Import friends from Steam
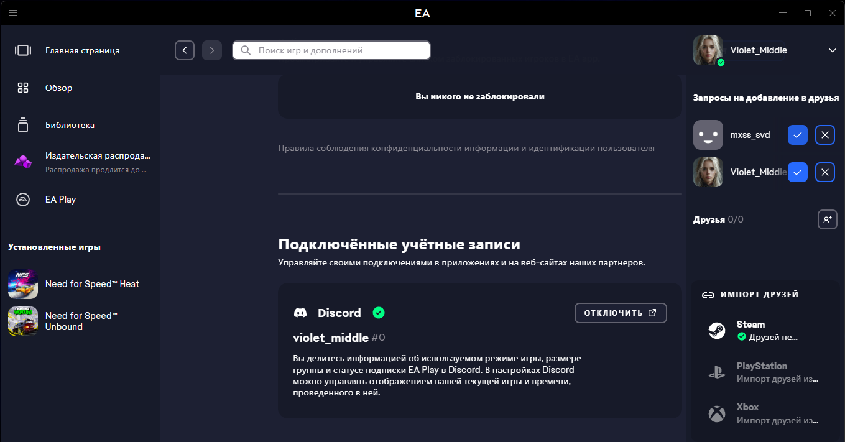 tap(766, 331)
